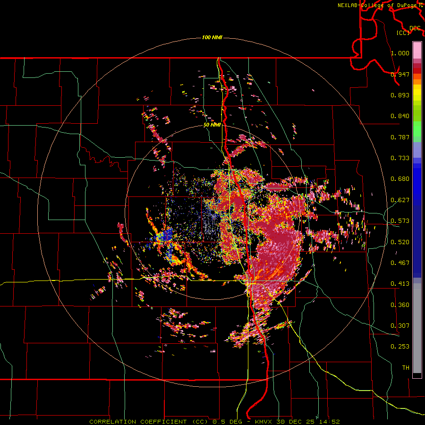Screen dimensions: 425x425
Task: Click the 0.413 color scale value
Action: 400,284
